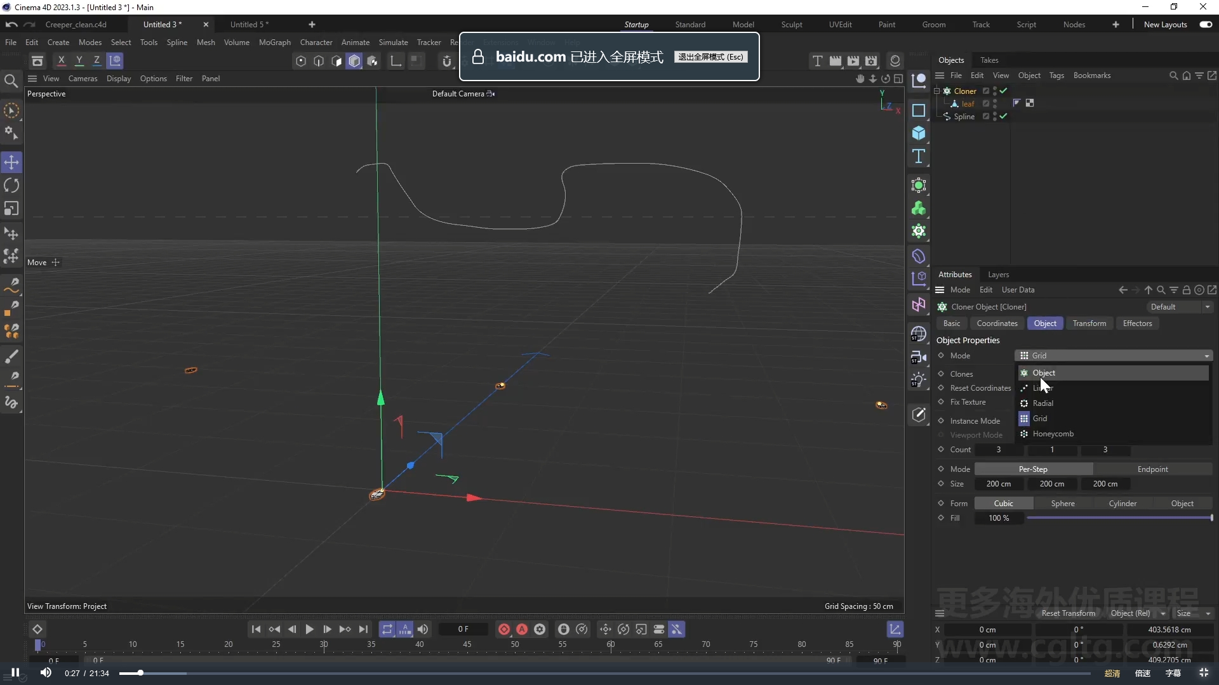The height and width of the screenshot is (685, 1219).
Task: Select the Character menu icon
Action: [316, 42]
